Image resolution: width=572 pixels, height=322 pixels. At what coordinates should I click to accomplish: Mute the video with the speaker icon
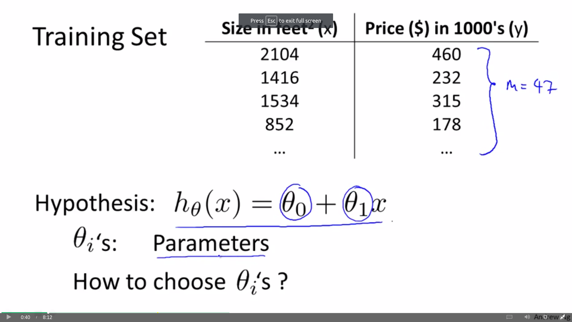527,317
